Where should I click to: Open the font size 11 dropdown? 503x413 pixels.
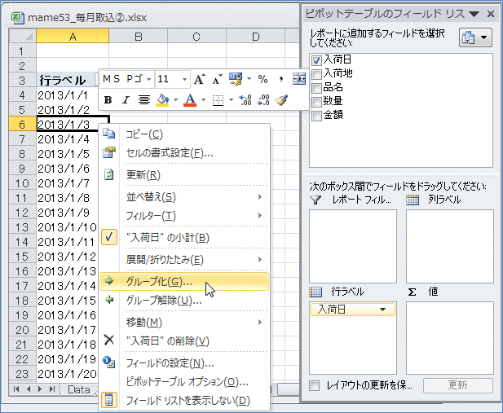tap(184, 79)
